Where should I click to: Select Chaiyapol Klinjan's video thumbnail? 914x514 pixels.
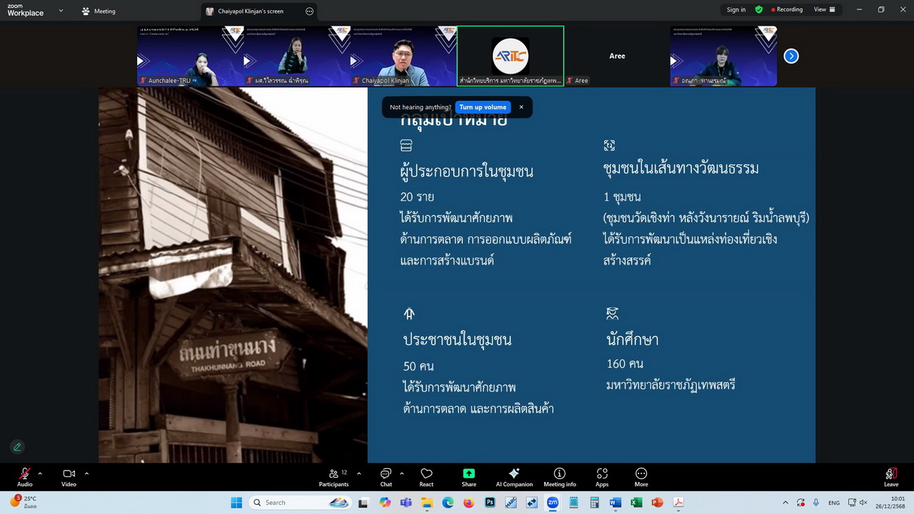coord(403,56)
